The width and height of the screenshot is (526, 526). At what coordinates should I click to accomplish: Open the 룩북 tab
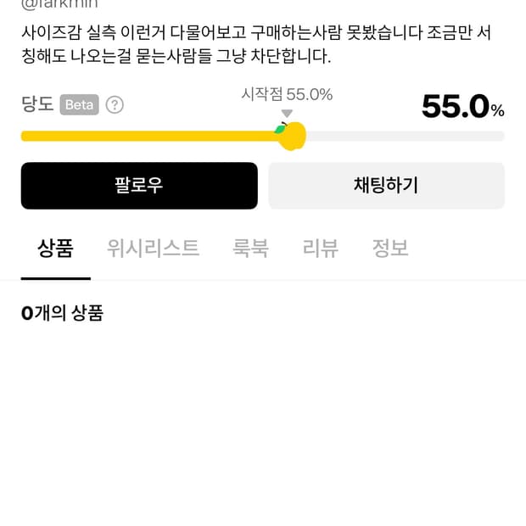point(250,249)
